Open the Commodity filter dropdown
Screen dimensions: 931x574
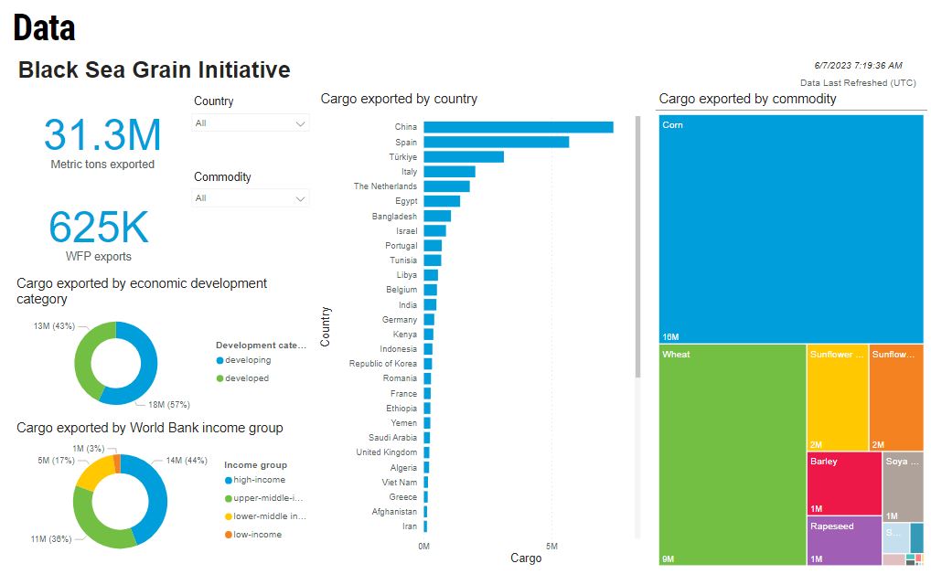[250, 198]
